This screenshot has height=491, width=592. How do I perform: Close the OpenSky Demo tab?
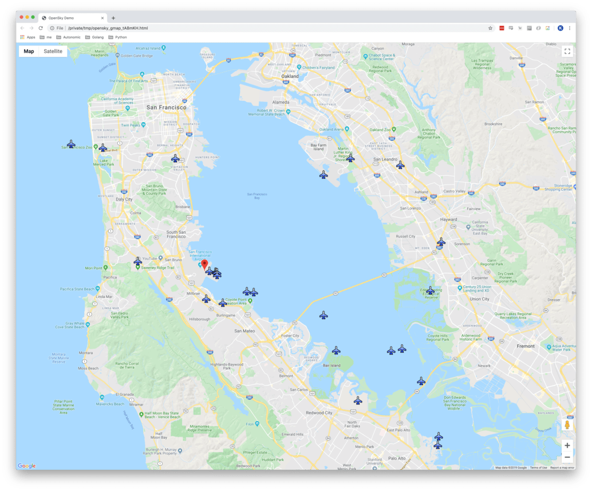[x=102, y=18]
